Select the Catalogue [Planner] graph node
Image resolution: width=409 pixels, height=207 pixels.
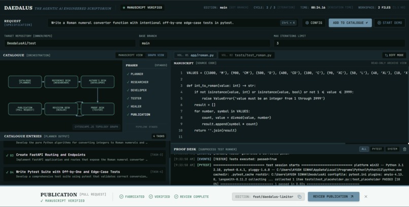(x=25, y=82)
